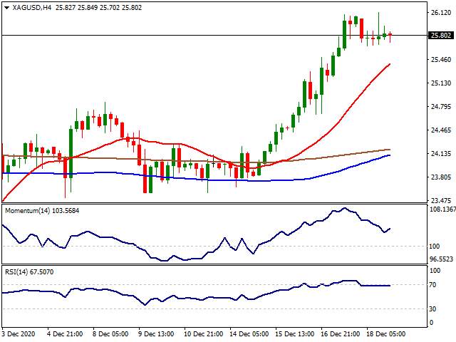Click the 23.475 price axis label
The height and width of the screenshot is (342, 456).
pos(441,201)
